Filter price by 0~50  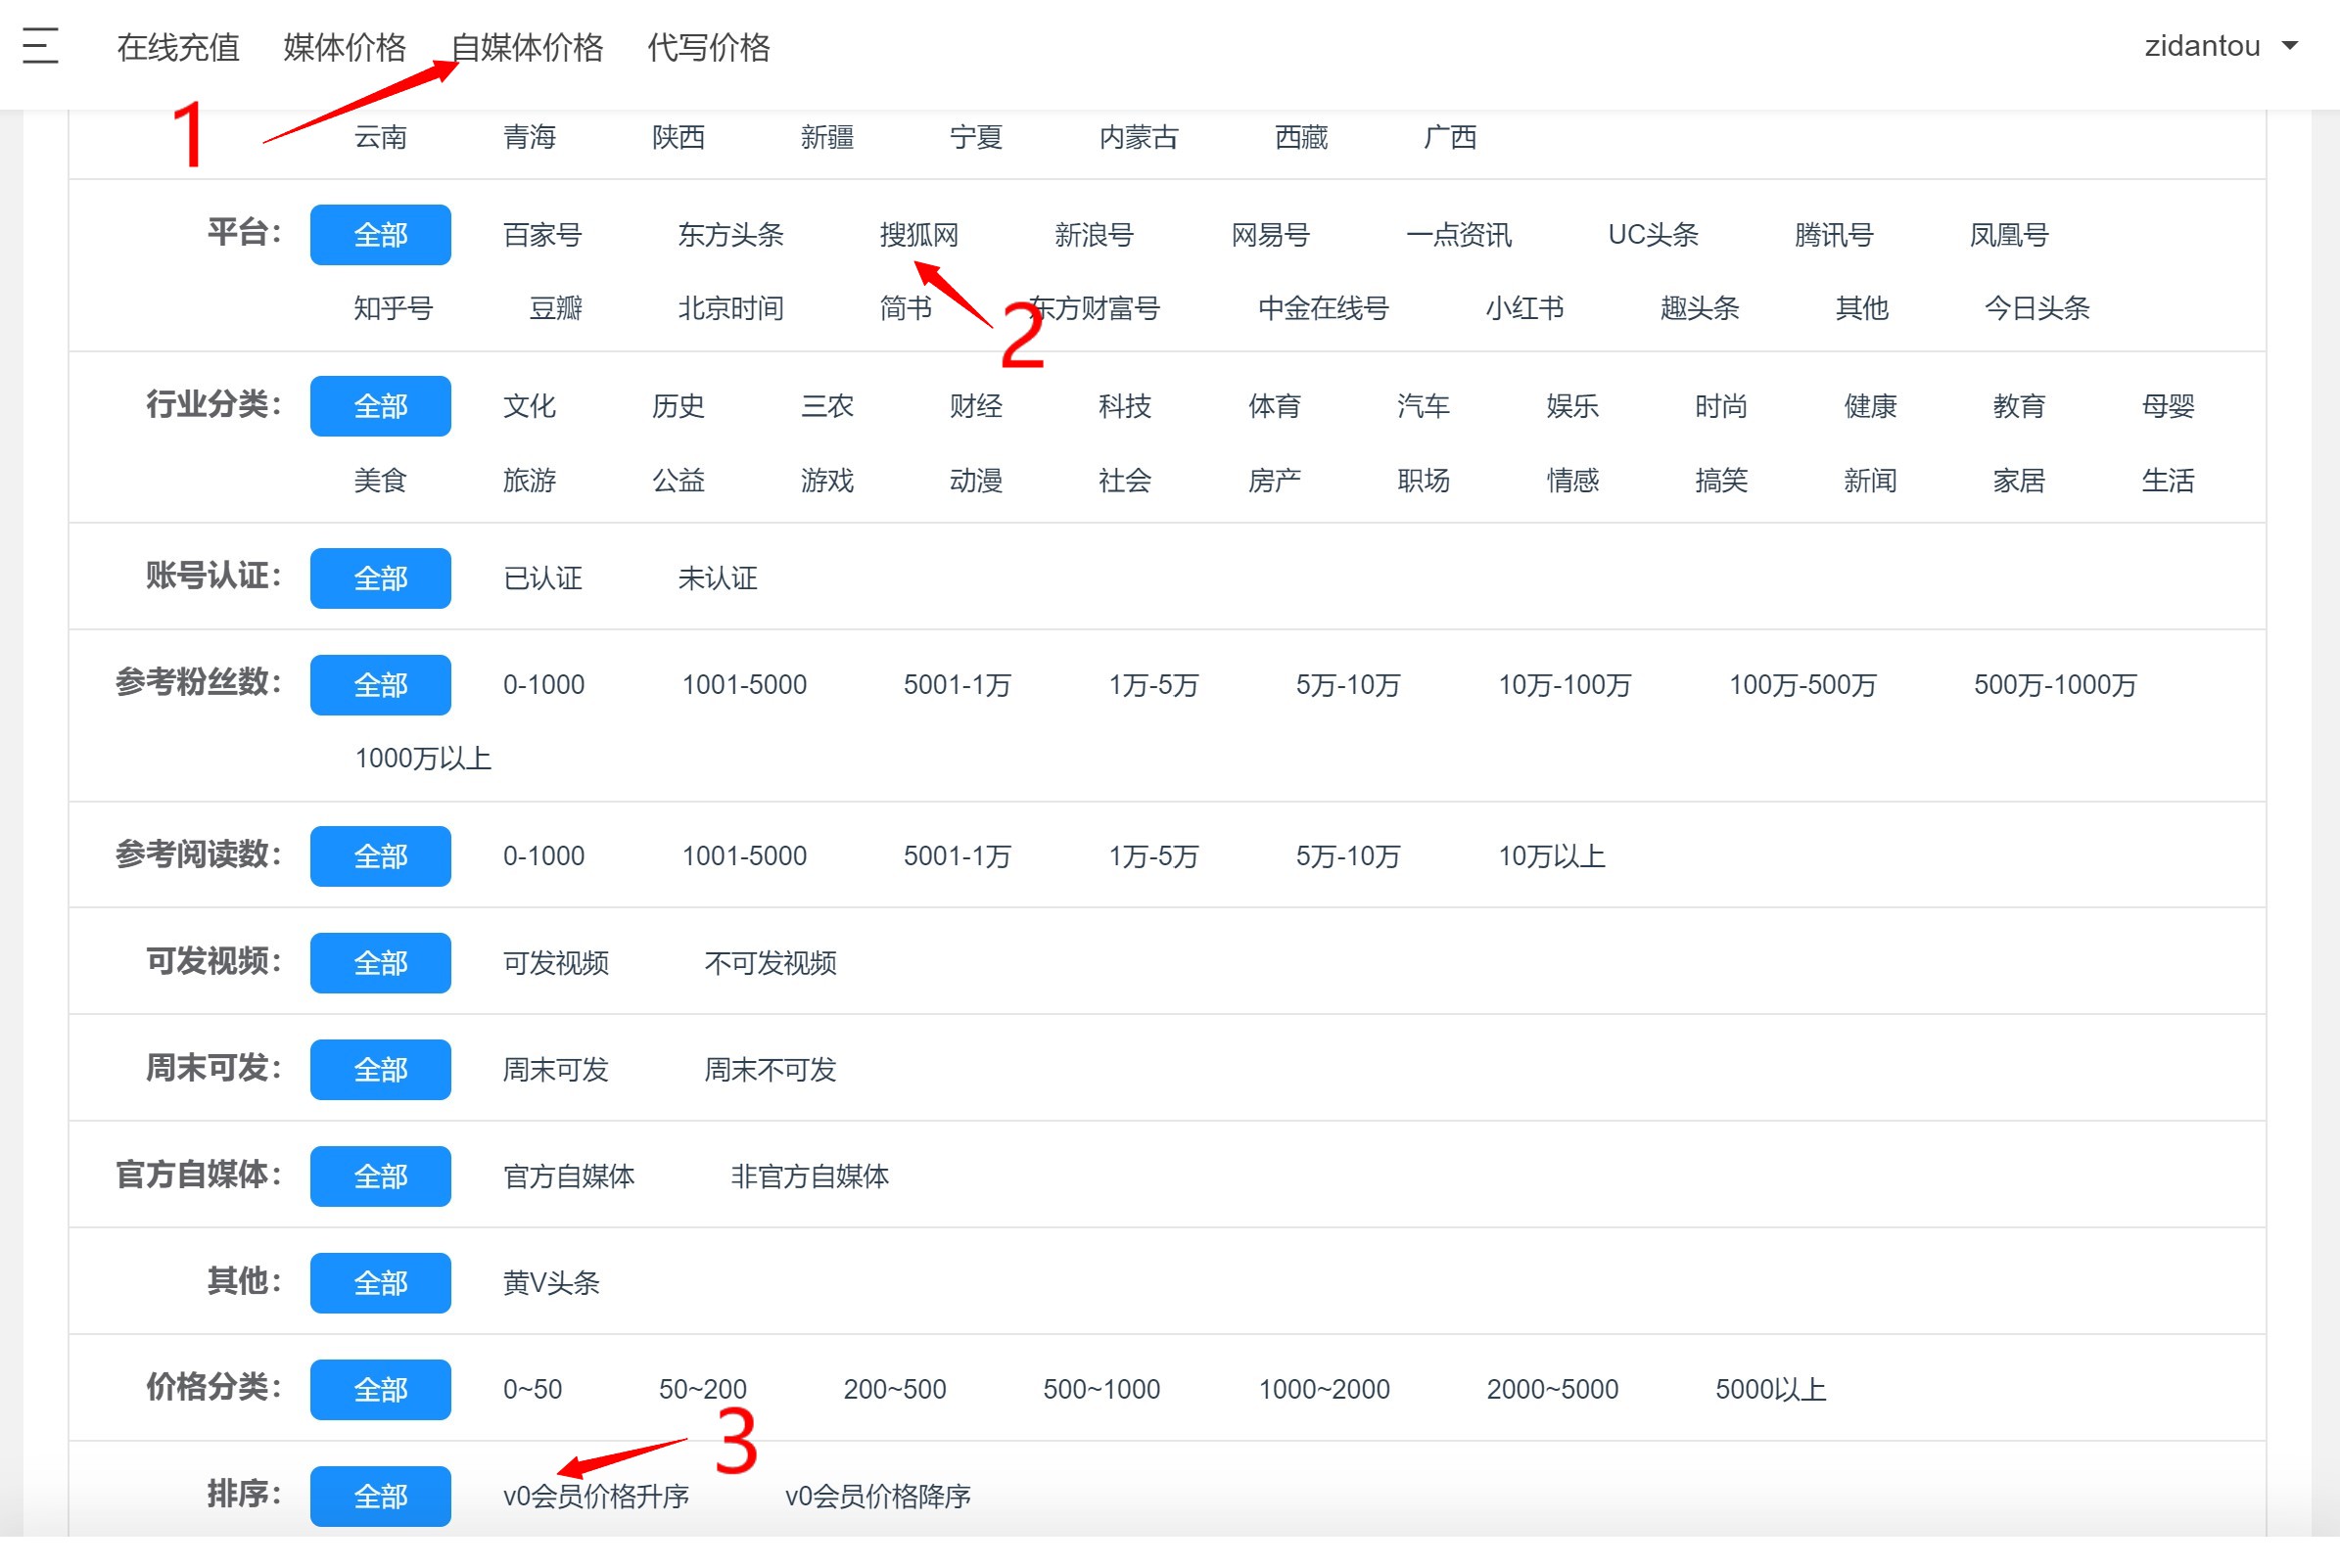click(x=532, y=1390)
